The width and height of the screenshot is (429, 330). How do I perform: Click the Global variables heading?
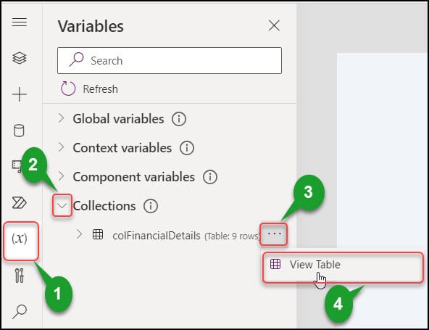click(x=118, y=119)
